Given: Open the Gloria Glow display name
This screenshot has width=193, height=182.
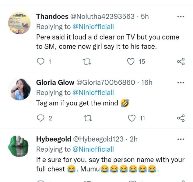Looking at the screenshot, I should pos(55,82).
